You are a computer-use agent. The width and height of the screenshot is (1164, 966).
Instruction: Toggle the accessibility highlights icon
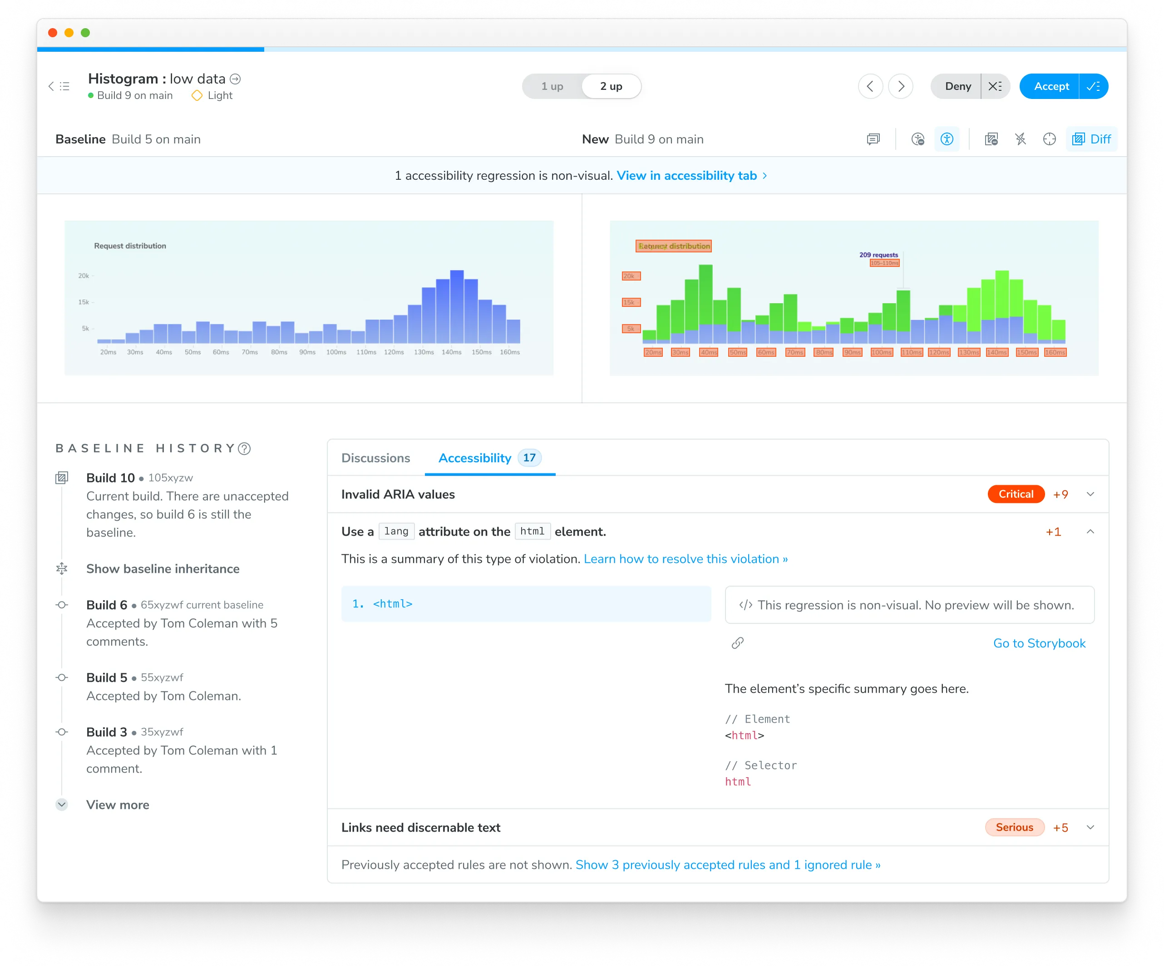coord(947,139)
